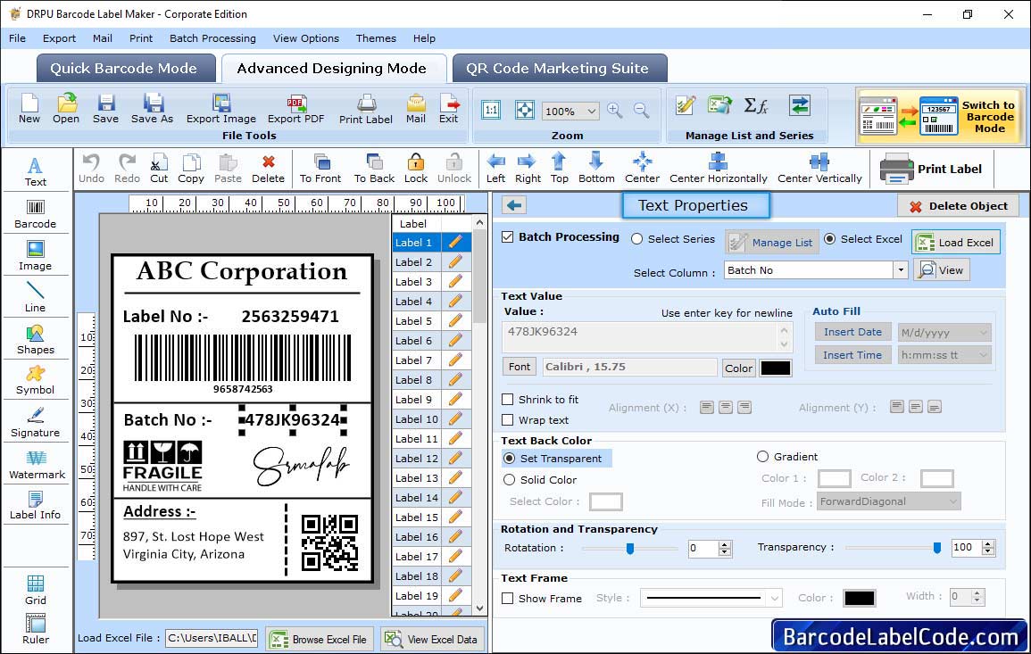The image size is (1031, 654).
Task: Adjust the Rotation slider handle
Action: click(630, 548)
